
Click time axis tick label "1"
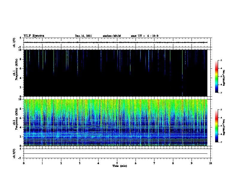[x=42, y=163]
